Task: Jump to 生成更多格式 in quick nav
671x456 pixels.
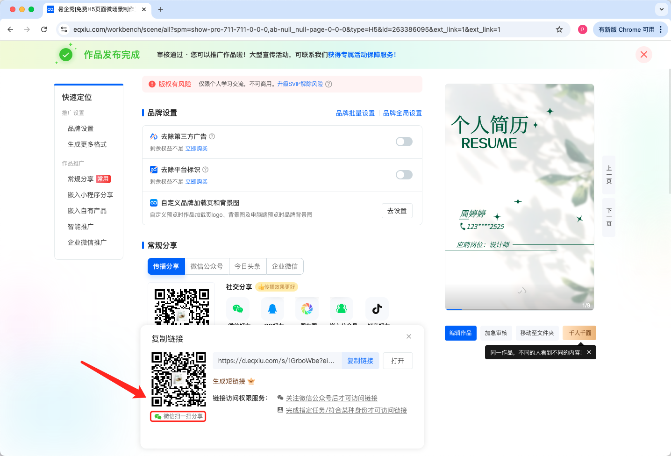Action: (x=87, y=144)
